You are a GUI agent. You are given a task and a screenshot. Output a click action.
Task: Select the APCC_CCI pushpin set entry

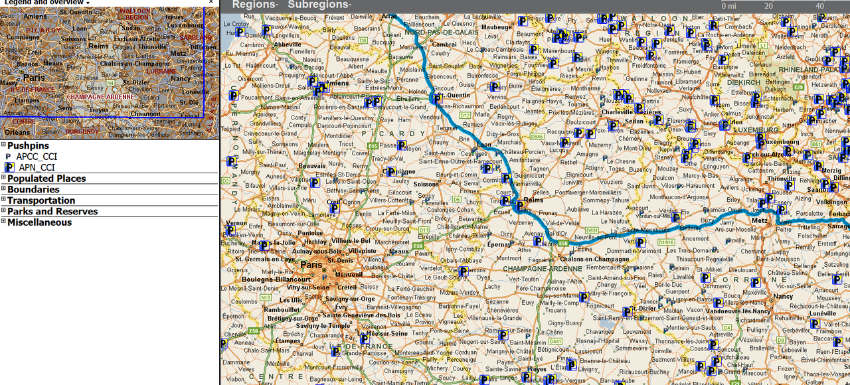[x=37, y=157]
